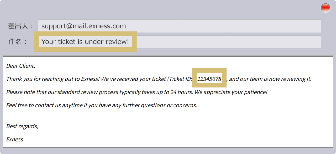Click the 'Dear Client,' greeting line
Viewport: 336px width, 154px height.
(x=21, y=66)
